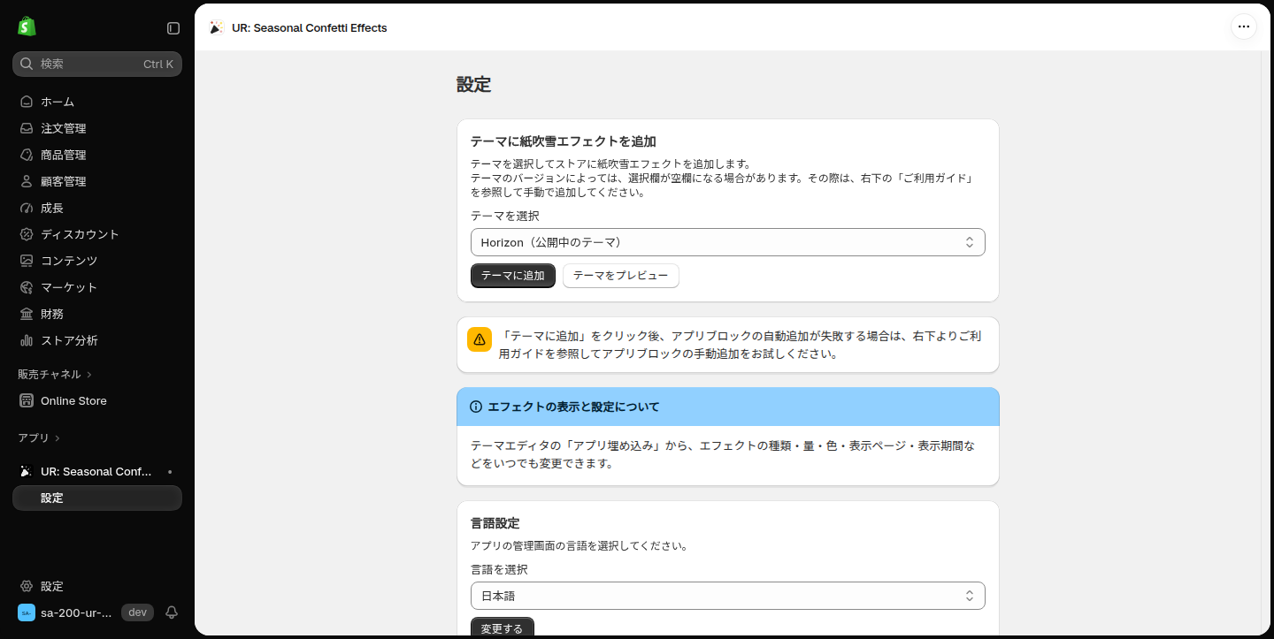This screenshot has width=1274, height=639.
Task: Click the テーマをプレビュー button
Action: [x=621, y=276]
